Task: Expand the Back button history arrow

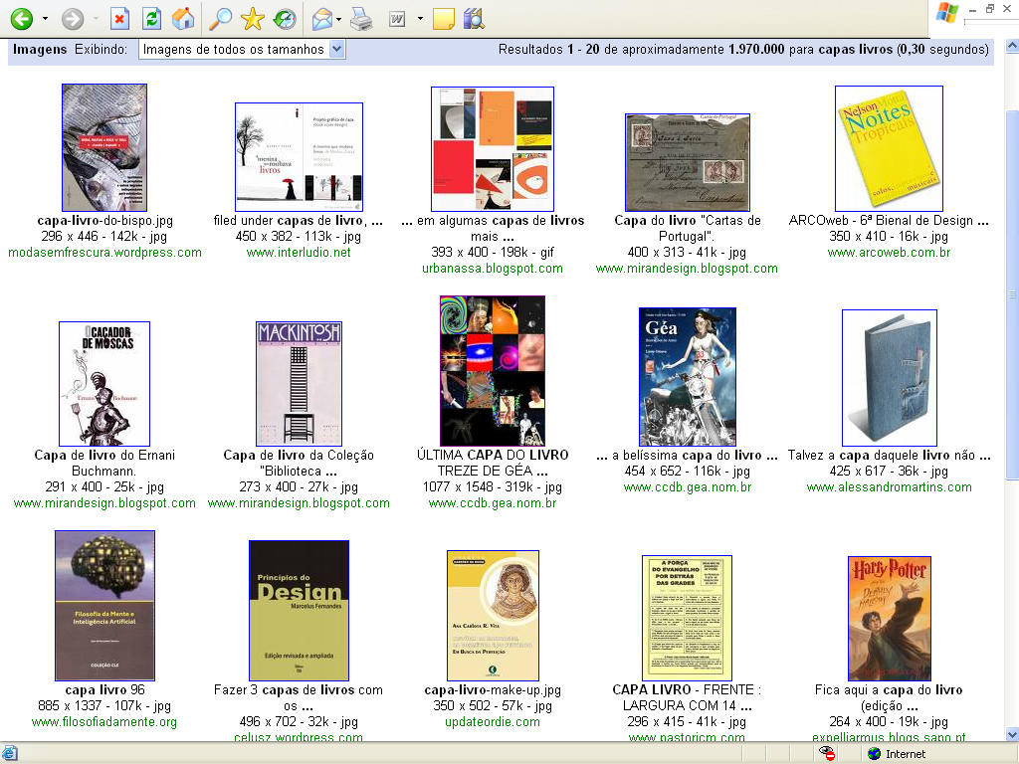Action: tap(44, 18)
